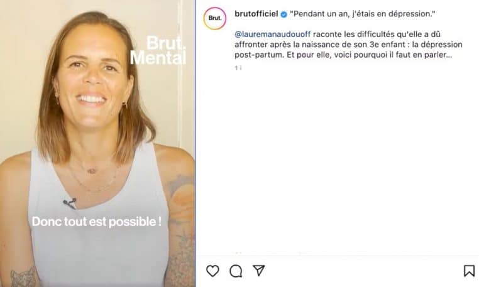
Task: Click the blue verified badge beside brutofficiel
Action: coord(284,14)
